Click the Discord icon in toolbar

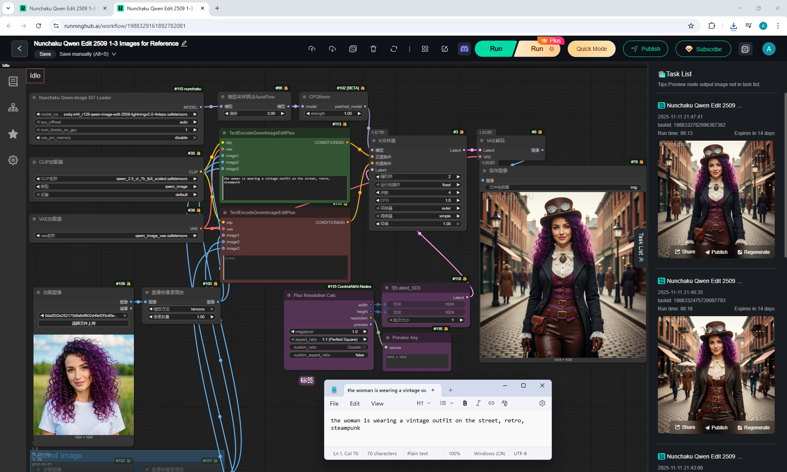[464, 49]
